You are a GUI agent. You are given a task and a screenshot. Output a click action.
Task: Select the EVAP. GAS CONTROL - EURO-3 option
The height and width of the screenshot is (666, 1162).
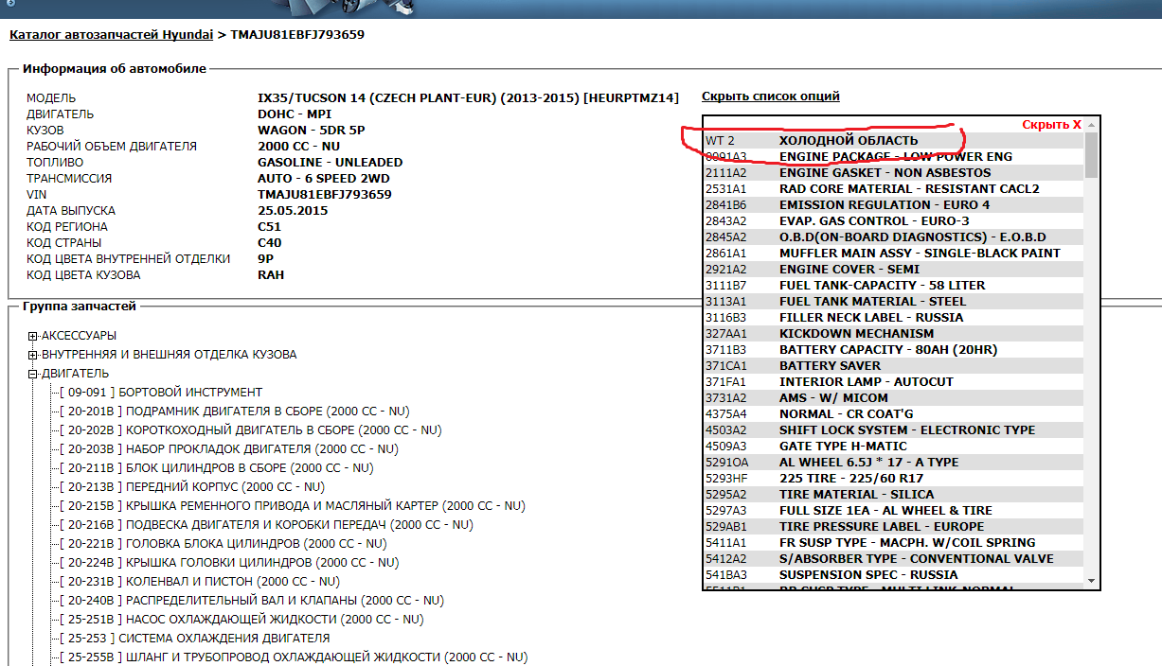tap(894, 221)
